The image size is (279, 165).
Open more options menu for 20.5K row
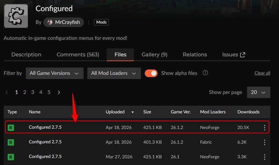point(265,128)
